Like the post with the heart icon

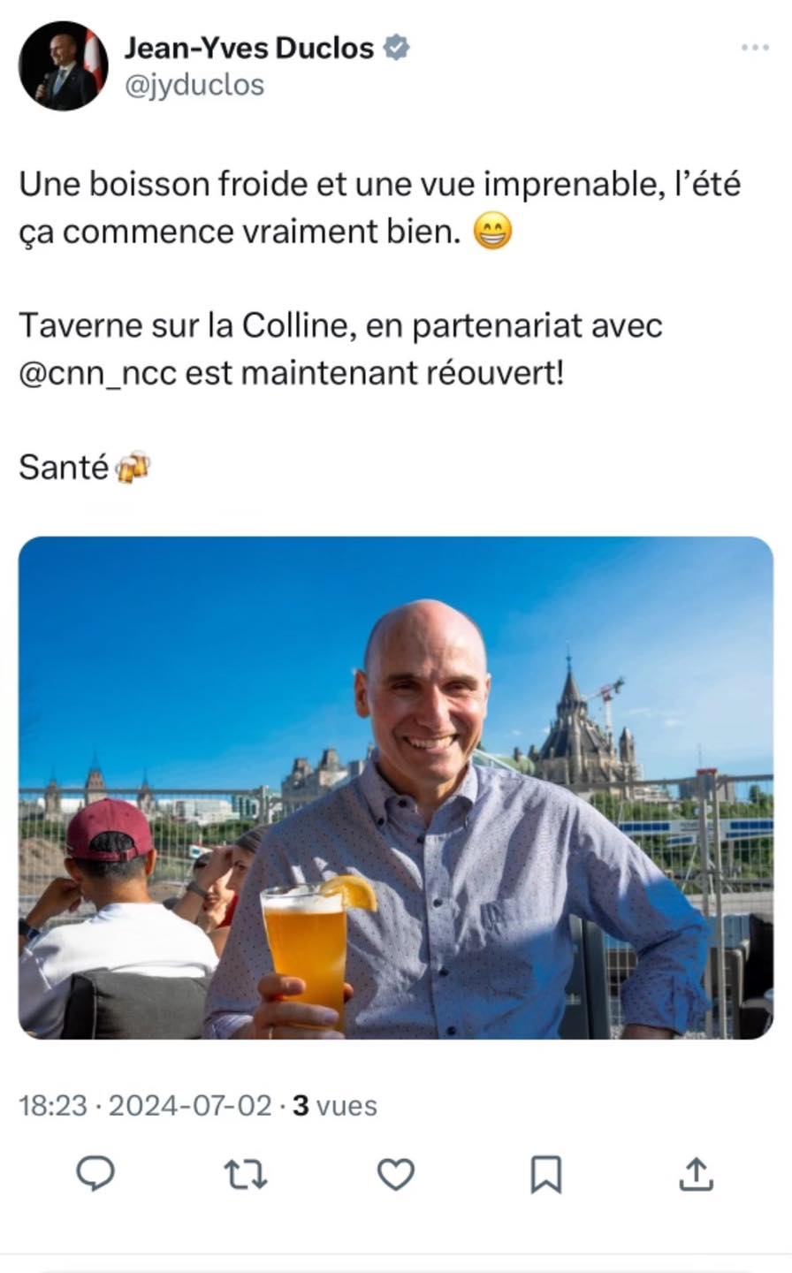click(396, 1175)
